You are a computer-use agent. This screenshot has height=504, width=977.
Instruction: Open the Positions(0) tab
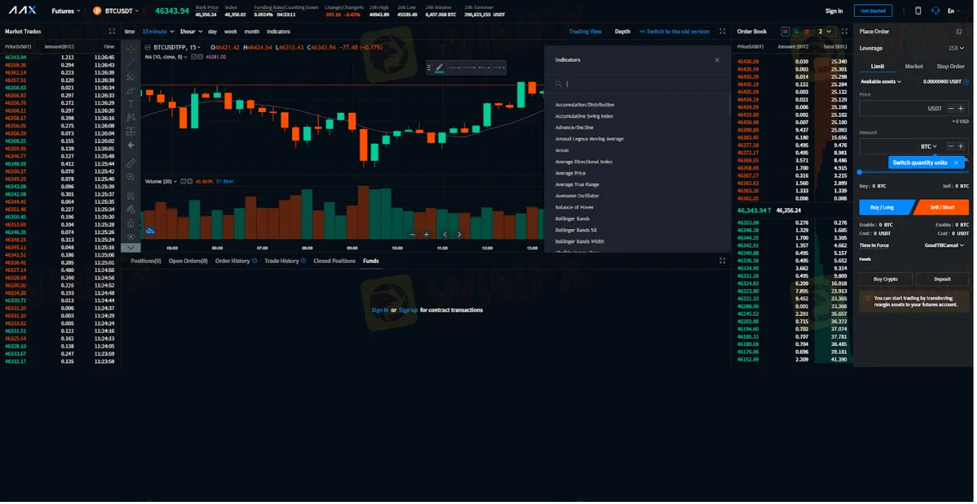tap(145, 261)
